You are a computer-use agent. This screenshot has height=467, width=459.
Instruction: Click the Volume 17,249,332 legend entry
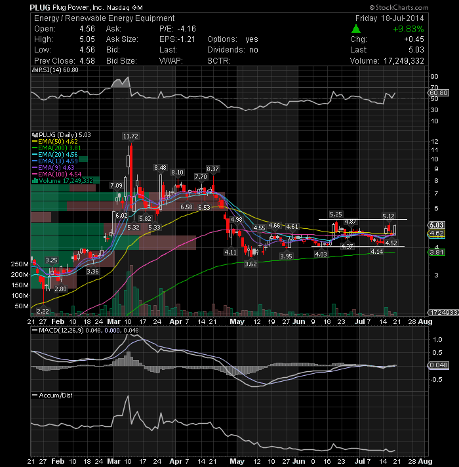coord(62,181)
